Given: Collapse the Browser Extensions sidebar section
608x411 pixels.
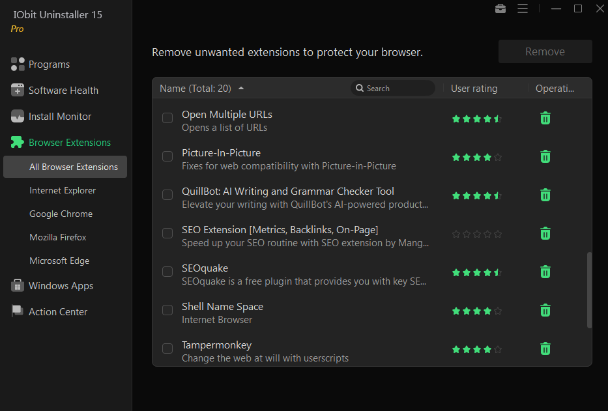Looking at the screenshot, I should pyautogui.click(x=61, y=142).
